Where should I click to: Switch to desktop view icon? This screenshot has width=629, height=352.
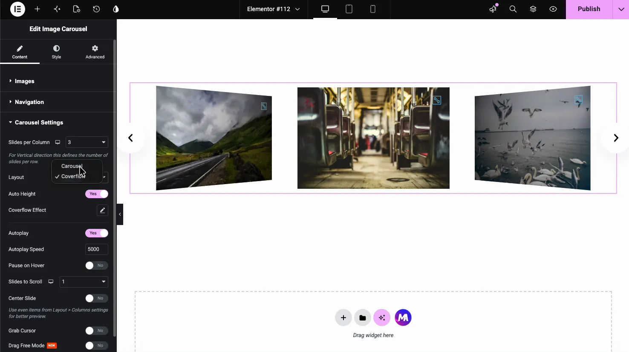[x=325, y=9]
